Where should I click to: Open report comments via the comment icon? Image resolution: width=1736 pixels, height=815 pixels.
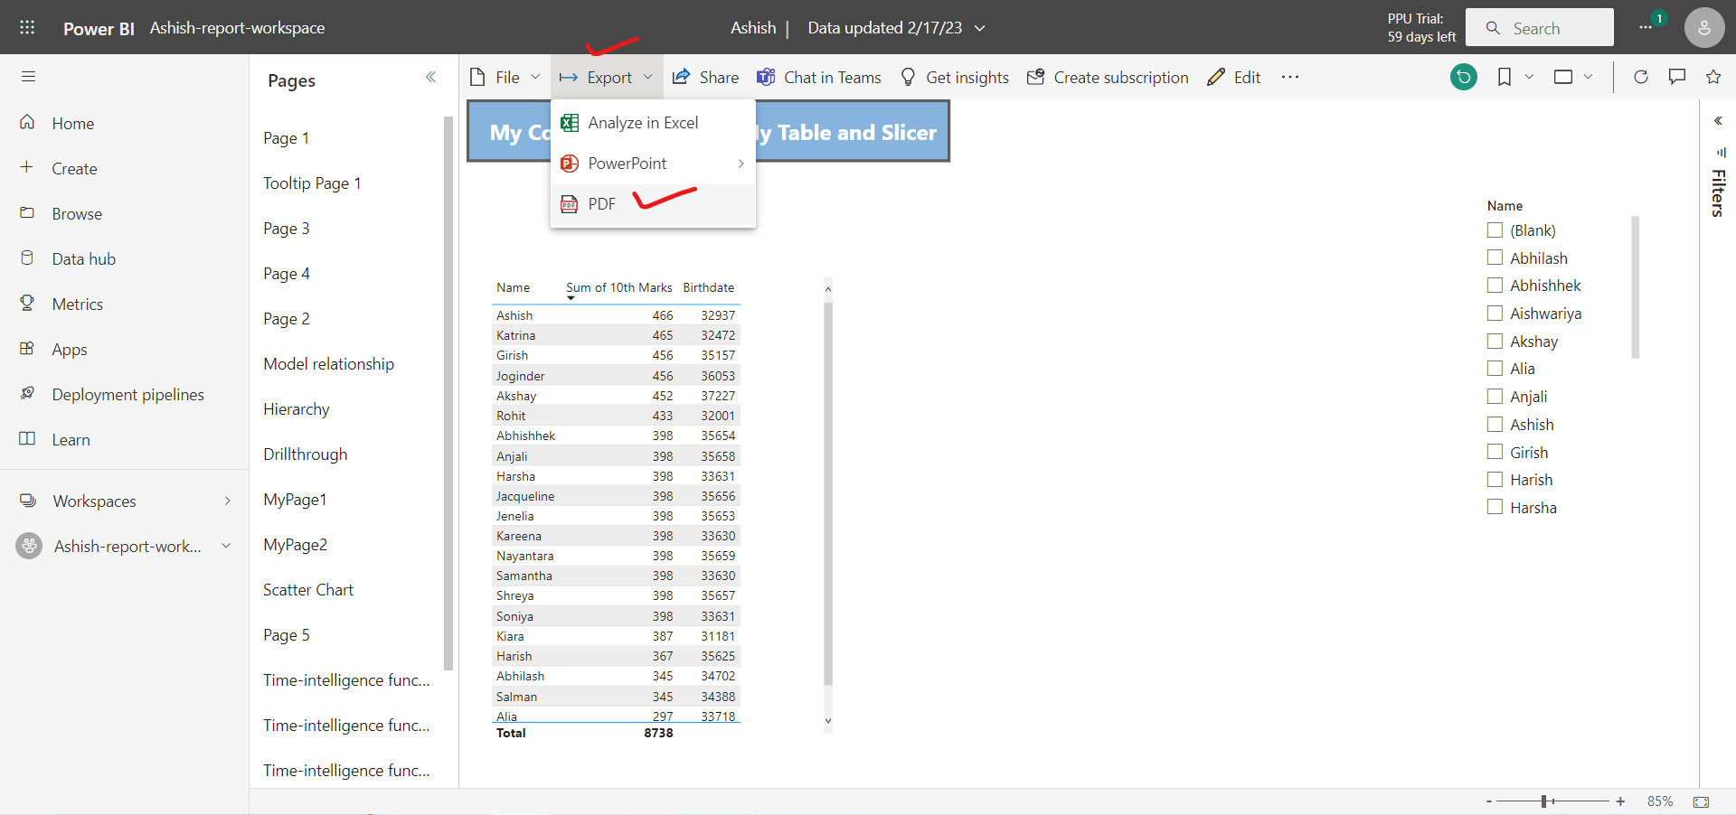tap(1677, 77)
